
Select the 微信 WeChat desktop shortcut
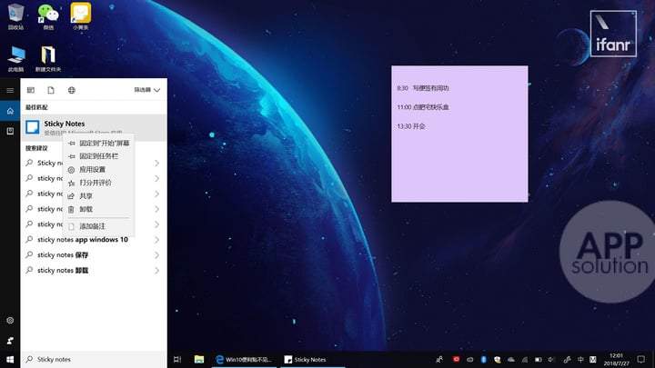coord(48,16)
